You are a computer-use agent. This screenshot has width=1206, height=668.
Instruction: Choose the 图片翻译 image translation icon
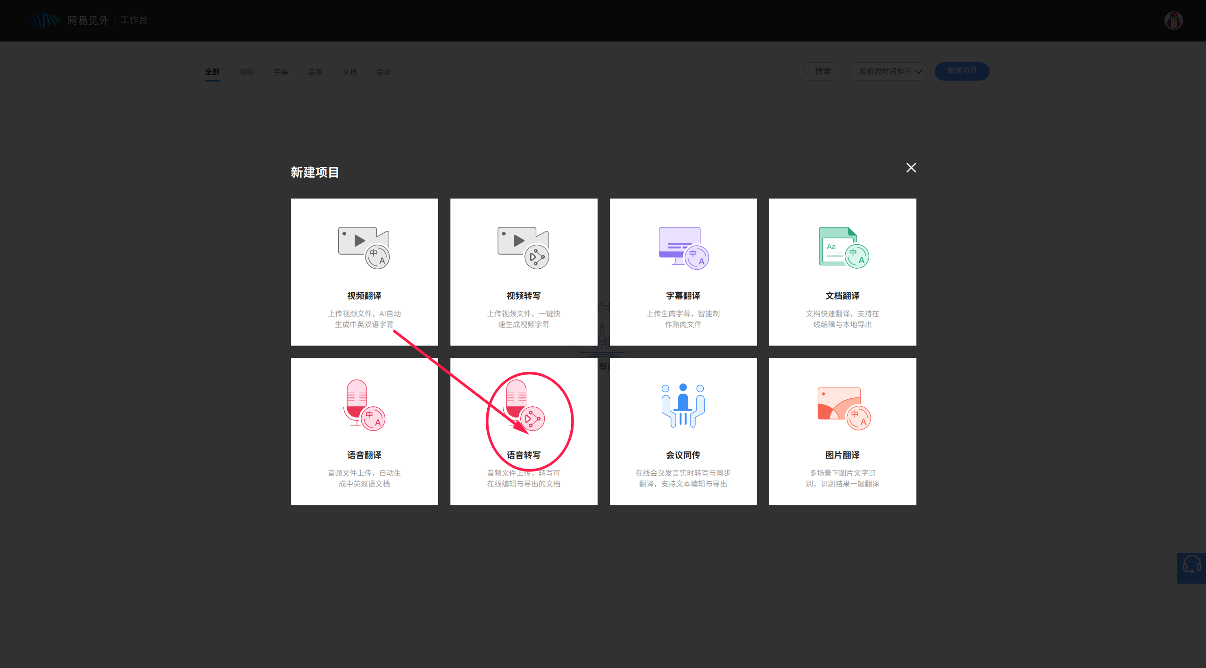(x=843, y=408)
